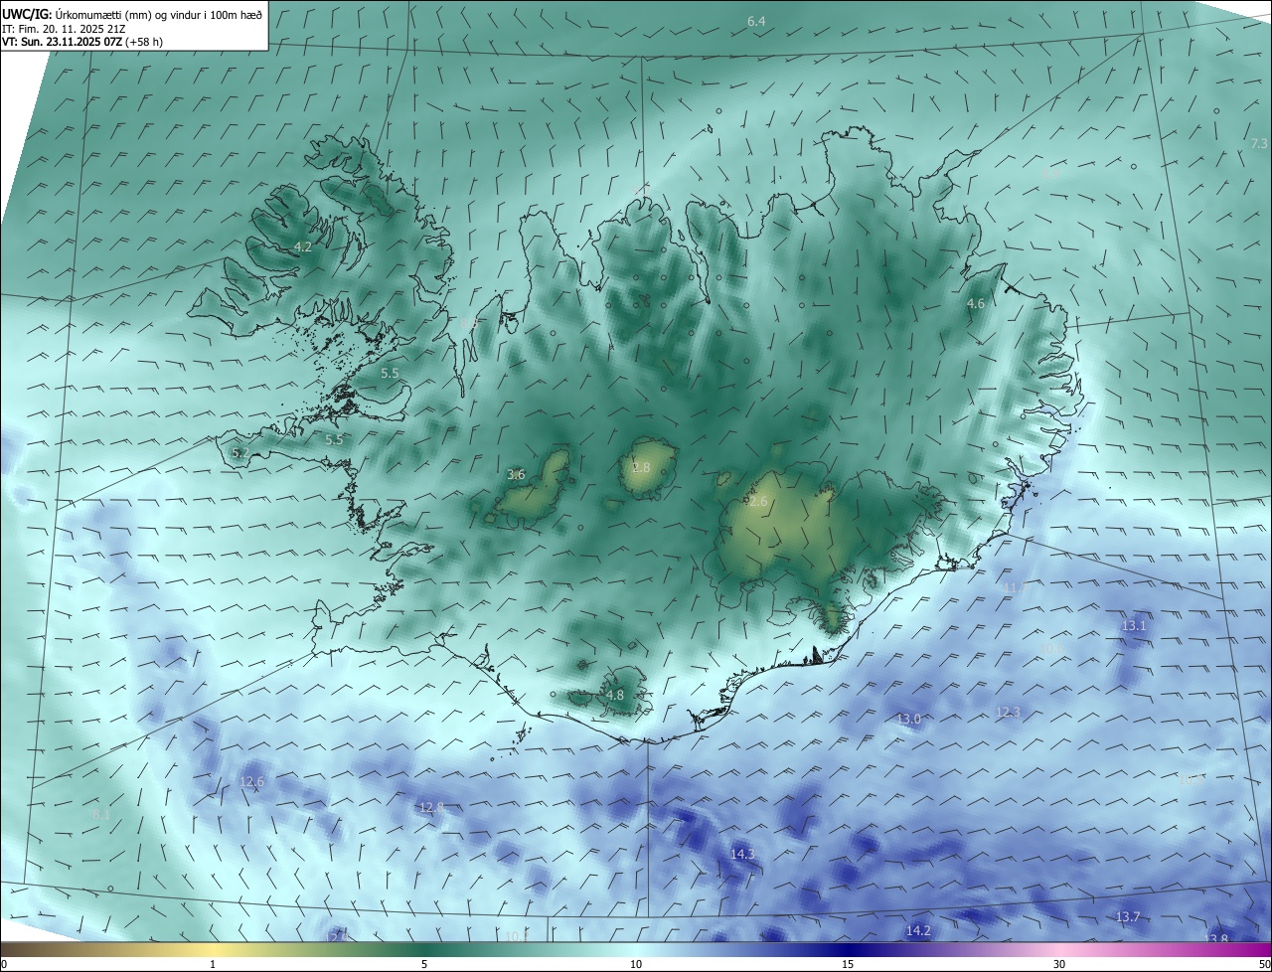Viewport: 1272px width, 972px height.
Task: Click the valid time 'VT: Sun. 23.11.2025 07Z (+58 h)'
Action: 82,42
